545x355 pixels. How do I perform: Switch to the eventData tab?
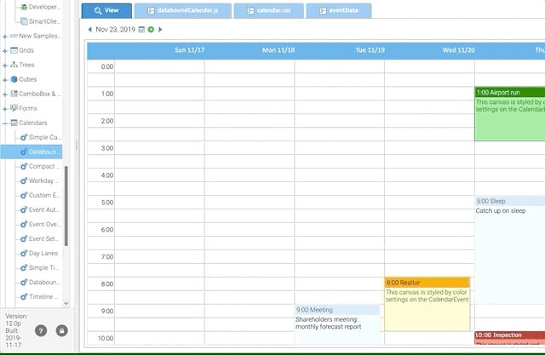[337, 11]
